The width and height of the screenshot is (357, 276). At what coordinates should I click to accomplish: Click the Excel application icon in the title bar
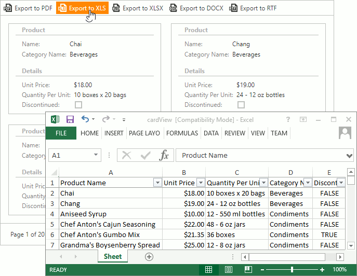(x=55, y=119)
